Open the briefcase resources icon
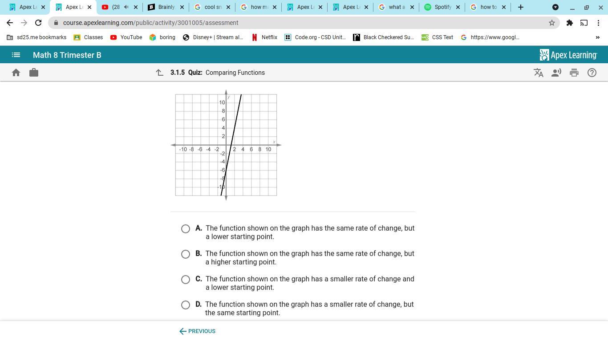Screen dimensions: 608x342 34,72
